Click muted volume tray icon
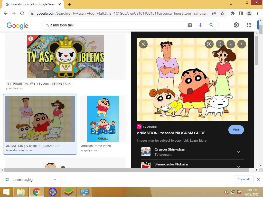 tap(227, 192)
